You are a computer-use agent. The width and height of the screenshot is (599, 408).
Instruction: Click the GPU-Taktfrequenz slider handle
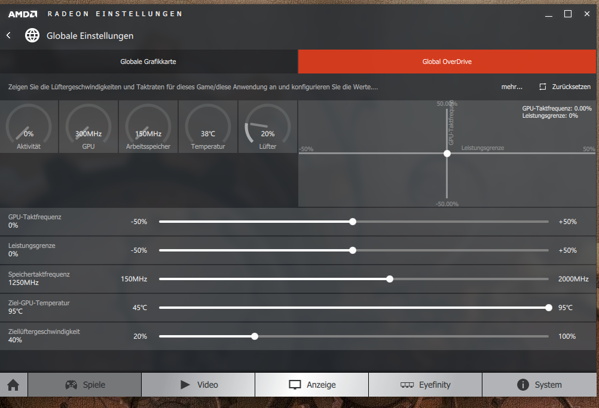353,222
